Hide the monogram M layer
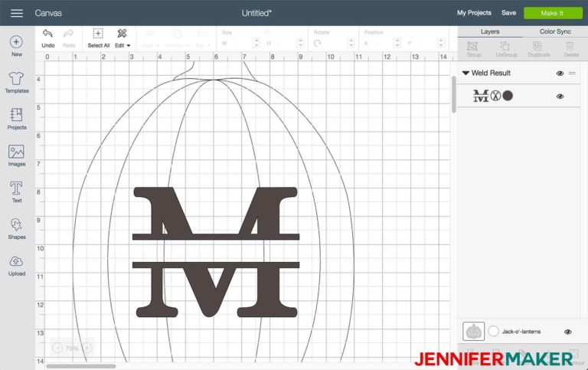The height and width of the screenshot is (370, 588). (560, 97)
